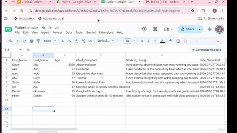This screenshot has width=237, height=133.
Task: Select the Paint format tool
Action: click(x=38, y=41)
